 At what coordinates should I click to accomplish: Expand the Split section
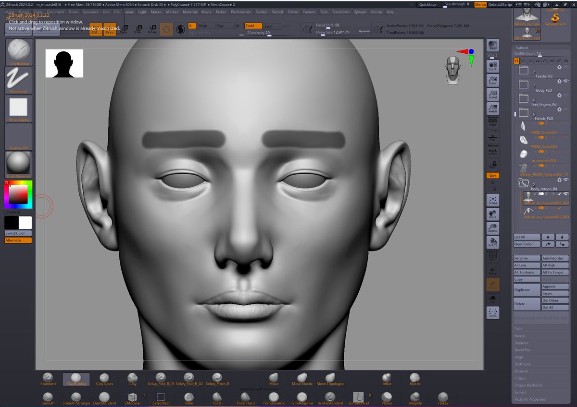[518, 329]
